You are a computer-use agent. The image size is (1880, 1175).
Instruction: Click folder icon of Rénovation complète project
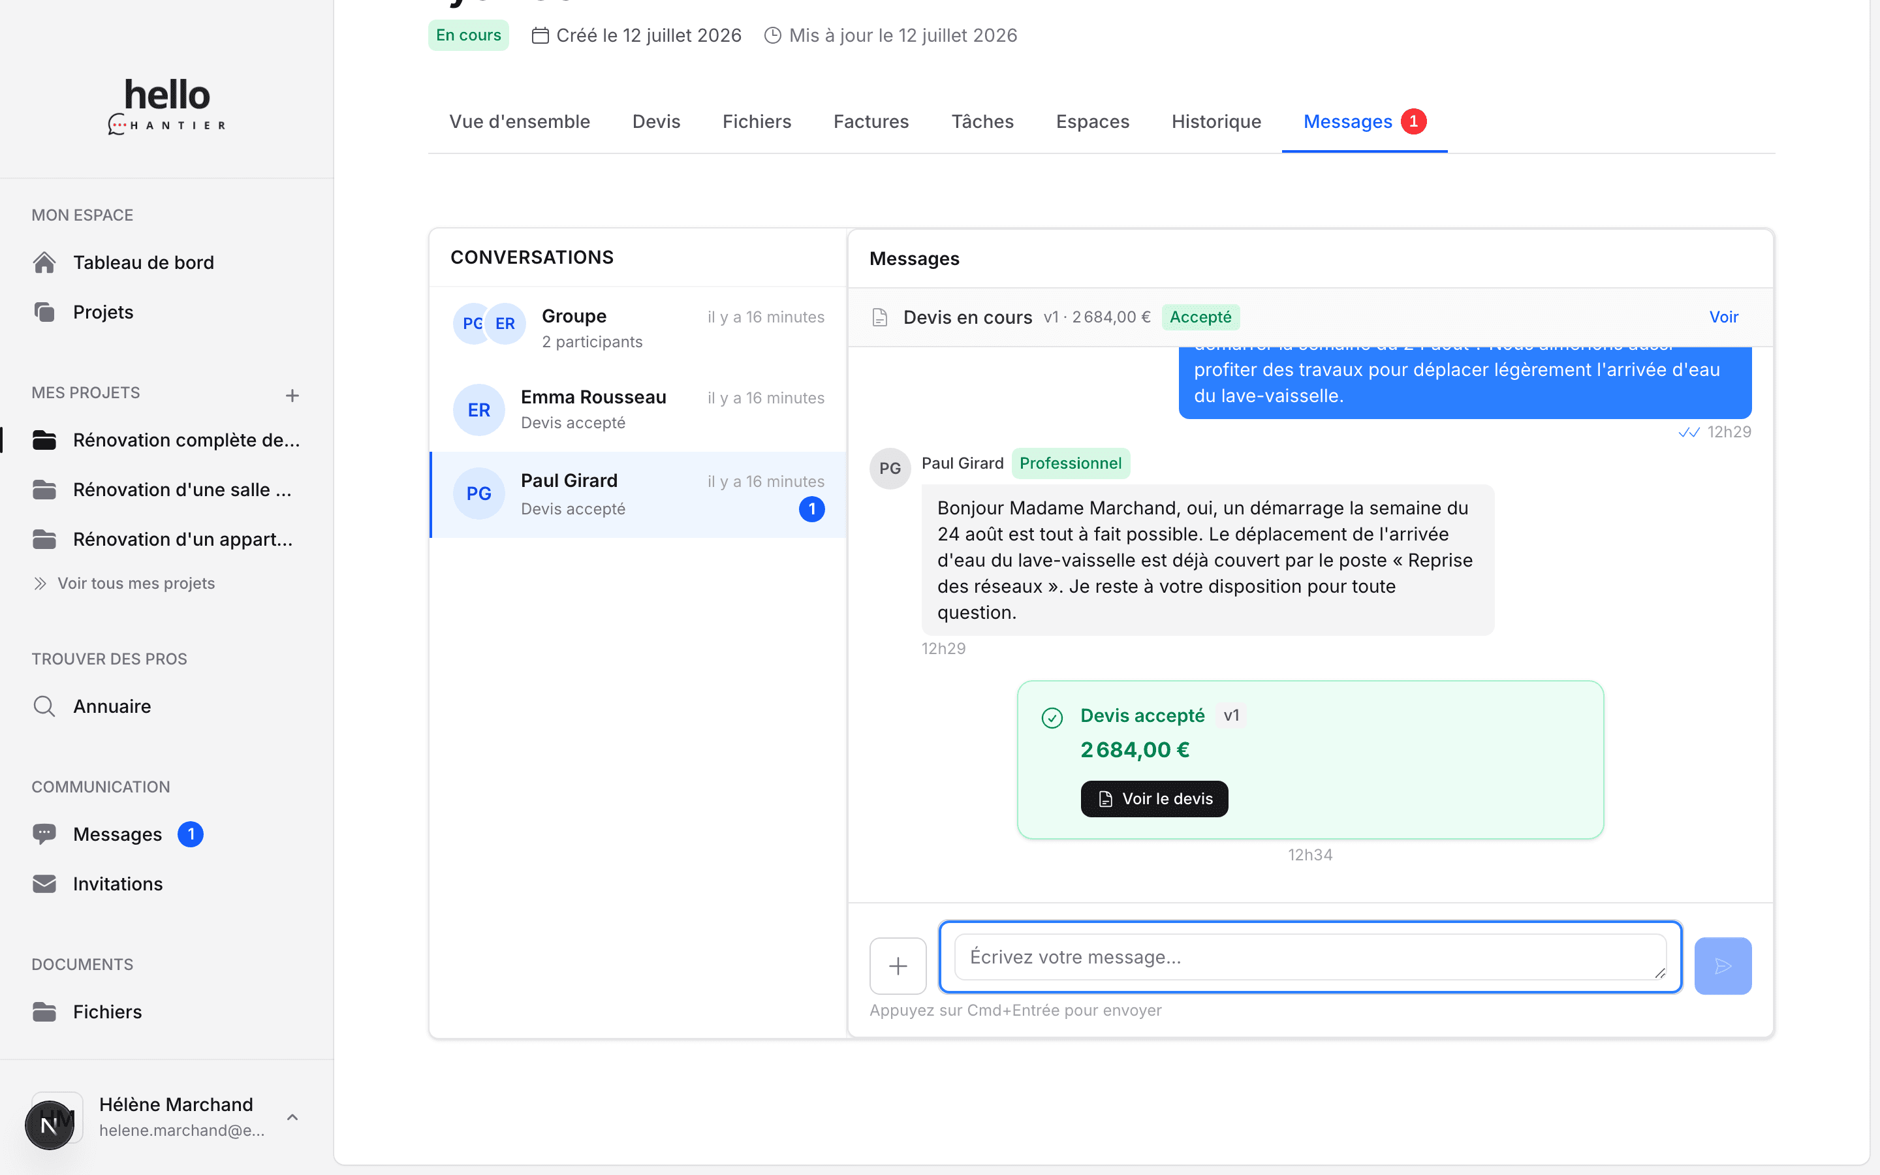[x=44, y=440]
